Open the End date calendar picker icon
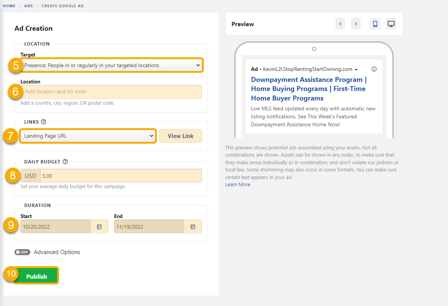 coord(193,227)
